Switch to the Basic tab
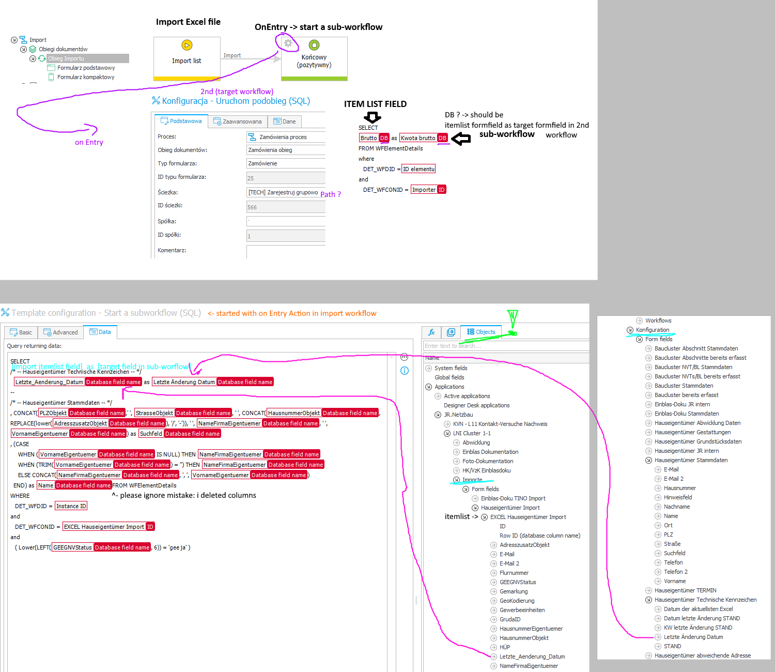 click(21, 332)
